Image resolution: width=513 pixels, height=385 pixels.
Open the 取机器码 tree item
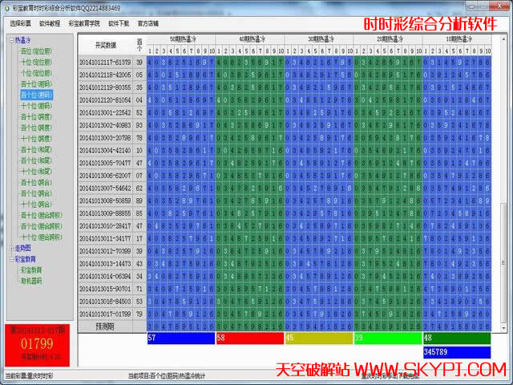[31, 282]
